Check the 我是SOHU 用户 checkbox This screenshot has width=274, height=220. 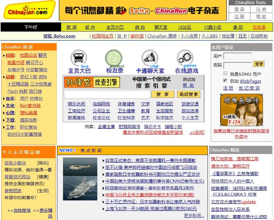(x=225, y=74)
